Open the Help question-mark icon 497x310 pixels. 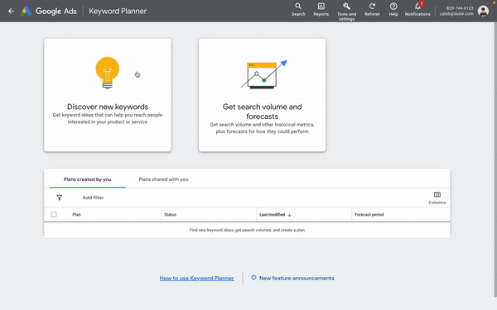[393, 7]
